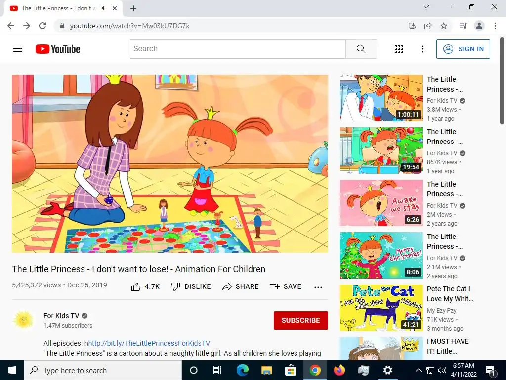This screenshot has width=506, height=380.
Task: Go forward in the browser
Action: click(x=27, y=26)
